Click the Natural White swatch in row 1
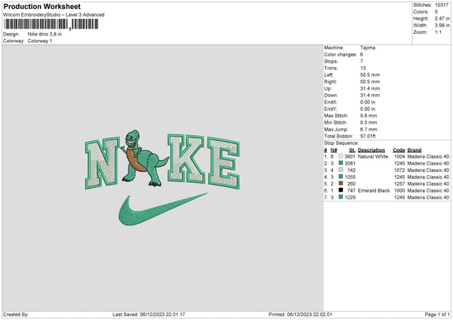This screenshot has width=453, height=320. (x=341, y=156)
